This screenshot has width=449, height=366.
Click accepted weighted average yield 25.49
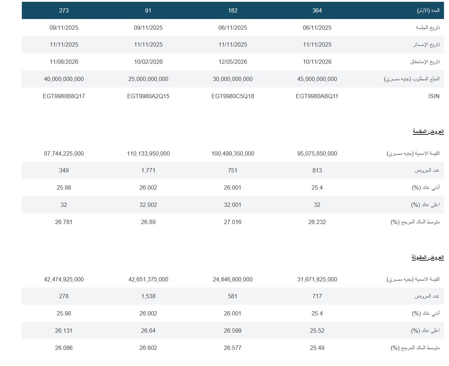pyautogui.click(x=317, y=348)
